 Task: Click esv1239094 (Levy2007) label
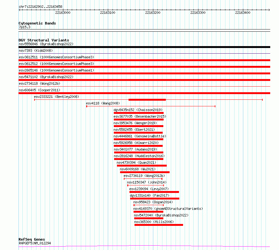tap(149, 189)
